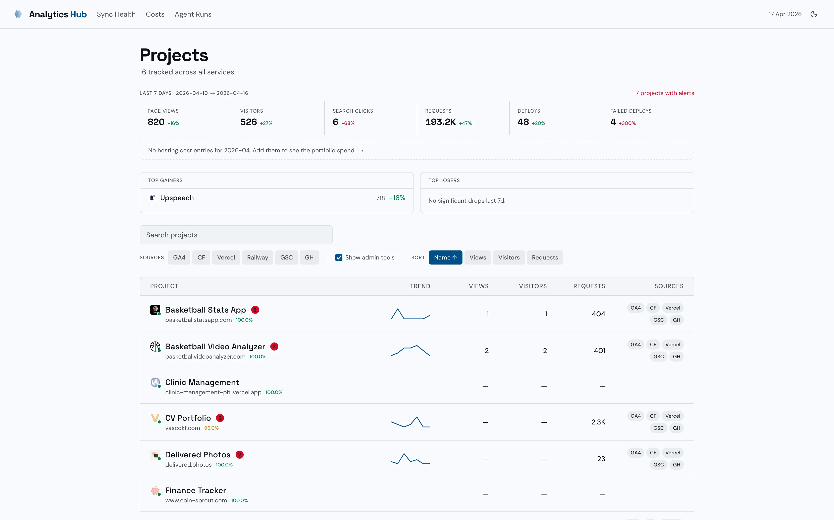The height and width of the screenshot is (520, 834).
Task: Click the red alert badge on CV Portfolio
Action: [x=220, y=417]
